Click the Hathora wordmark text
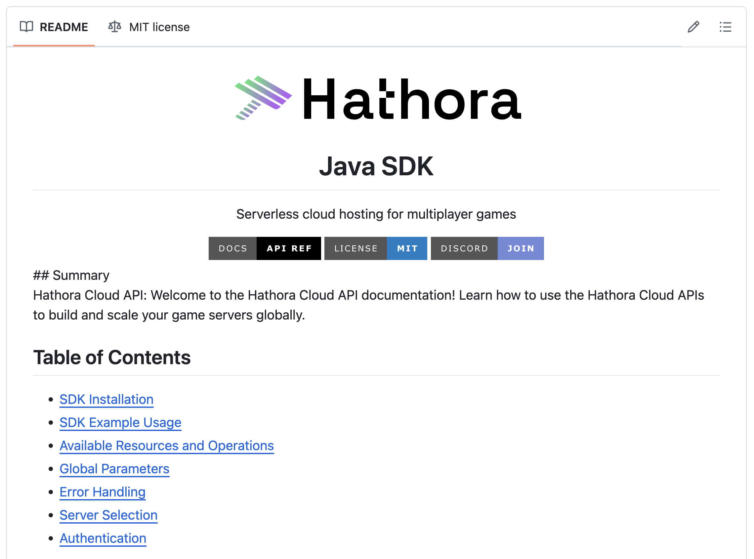 (x=411, y=99)
